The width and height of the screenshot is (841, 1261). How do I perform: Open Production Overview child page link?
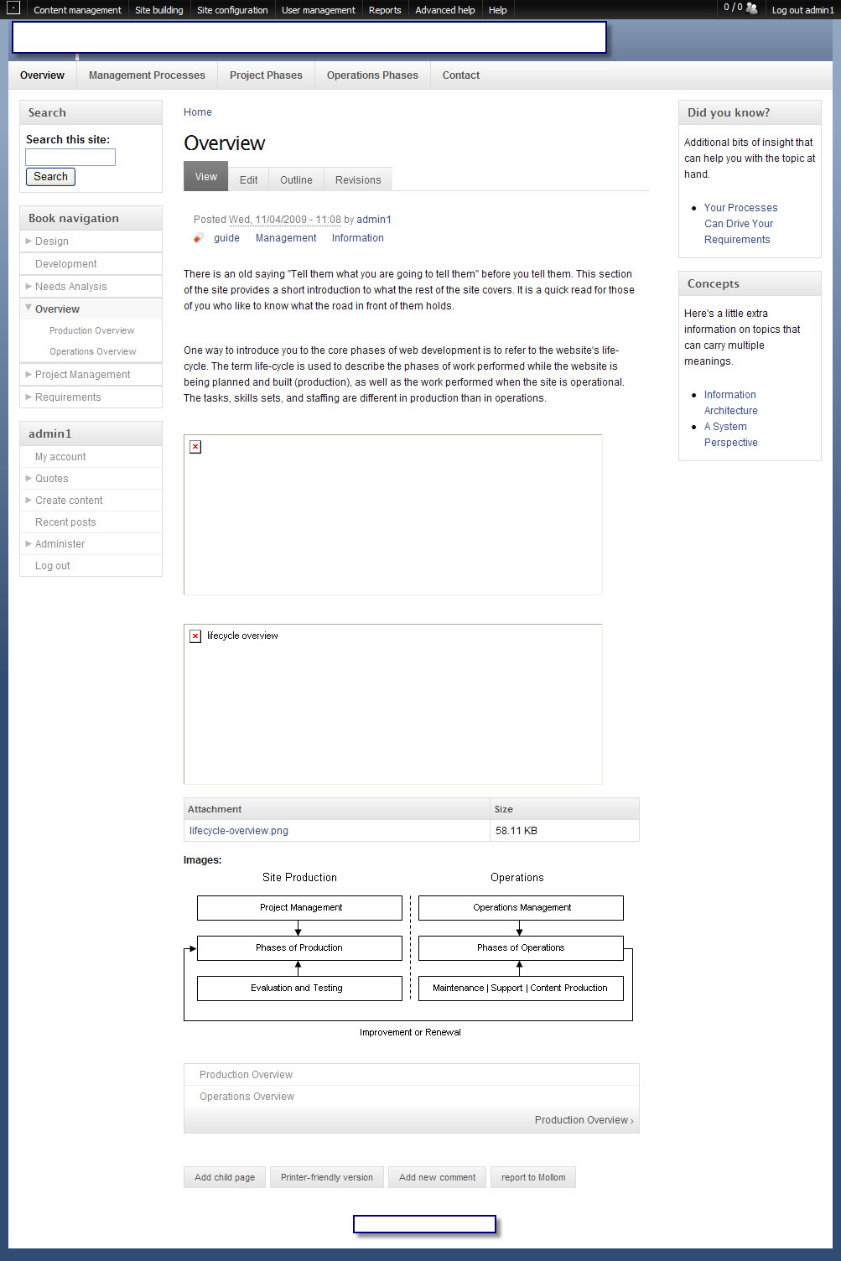click(246, 1075)
